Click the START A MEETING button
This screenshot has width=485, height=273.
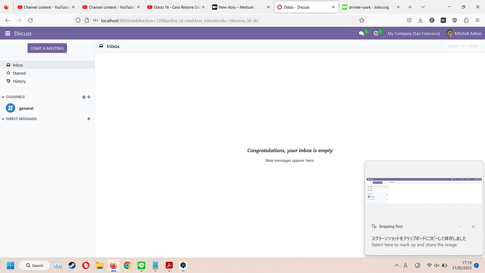point(47,48)
